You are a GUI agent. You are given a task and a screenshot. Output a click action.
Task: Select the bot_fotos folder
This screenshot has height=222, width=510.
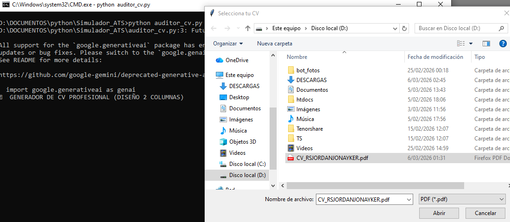[308, 70]
